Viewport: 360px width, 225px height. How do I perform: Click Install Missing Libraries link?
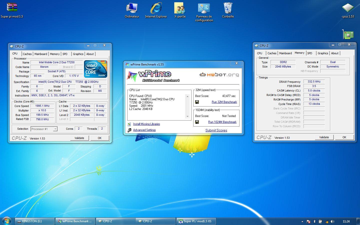[x=146, y=124]
